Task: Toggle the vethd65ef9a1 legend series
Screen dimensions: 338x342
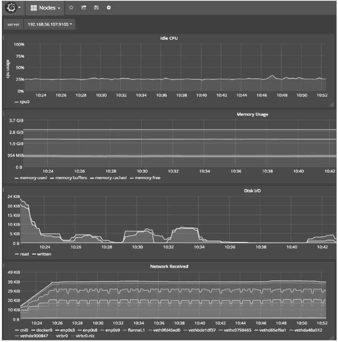Action: (x=270, y=330)
